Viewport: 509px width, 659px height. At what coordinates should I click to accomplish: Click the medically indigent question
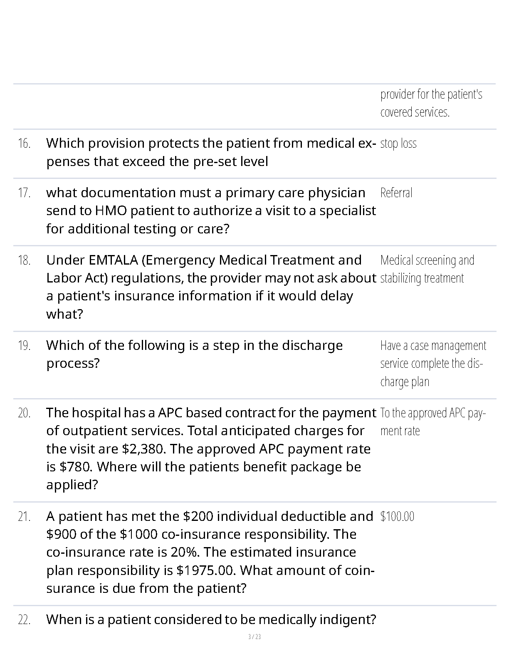(211, 619)
